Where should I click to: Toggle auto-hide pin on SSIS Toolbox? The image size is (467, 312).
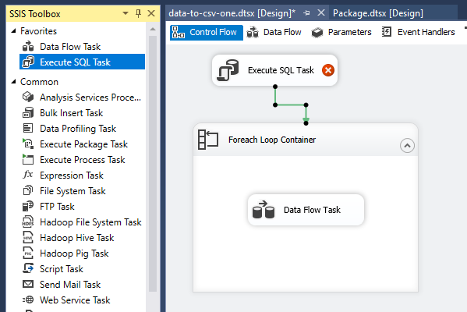[138, 13]
